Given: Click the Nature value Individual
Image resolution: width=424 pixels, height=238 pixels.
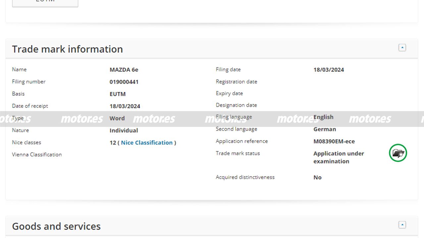Looking at the screenshot, I should (x=124, y=131).
